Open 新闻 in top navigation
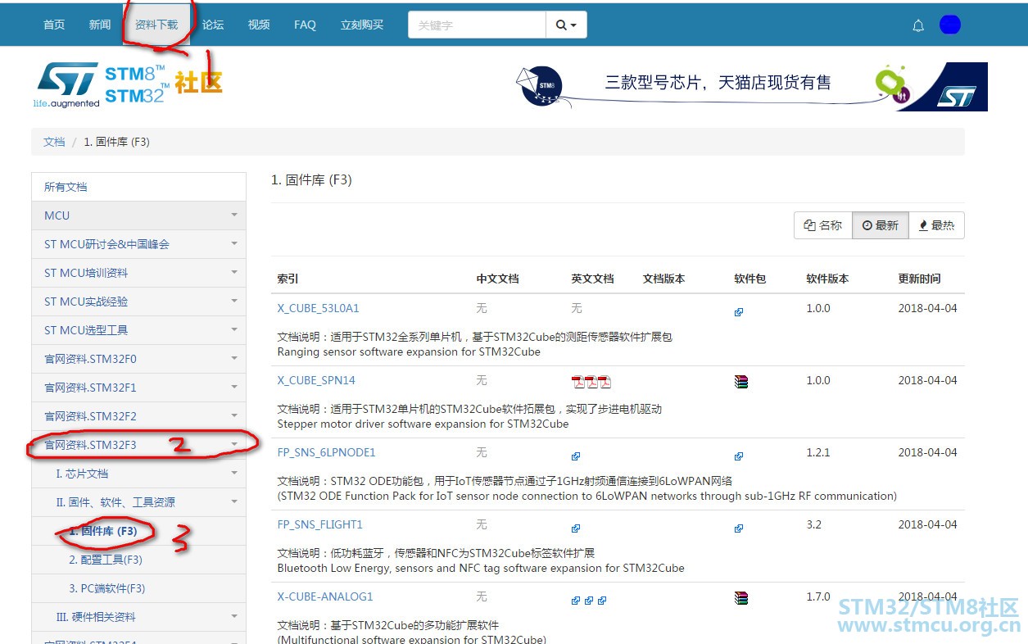Viewport: 1028px width, 644px height. 100,25
